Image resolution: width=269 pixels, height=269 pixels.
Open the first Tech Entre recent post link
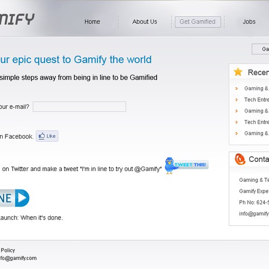pos(257,100)
